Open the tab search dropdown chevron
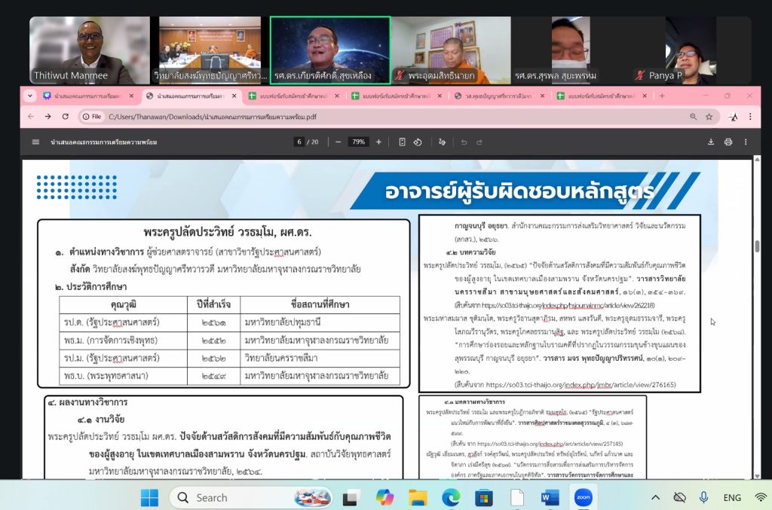 point(30,96)
